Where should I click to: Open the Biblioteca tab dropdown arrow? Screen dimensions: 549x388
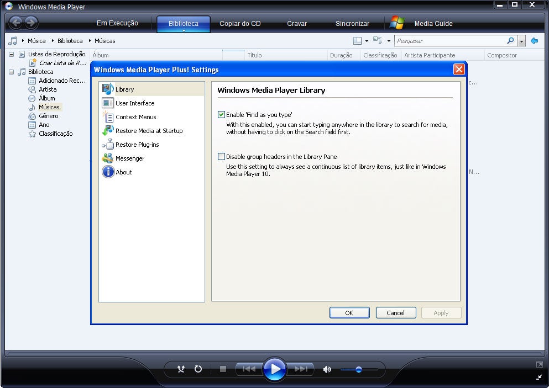point(184,30)
